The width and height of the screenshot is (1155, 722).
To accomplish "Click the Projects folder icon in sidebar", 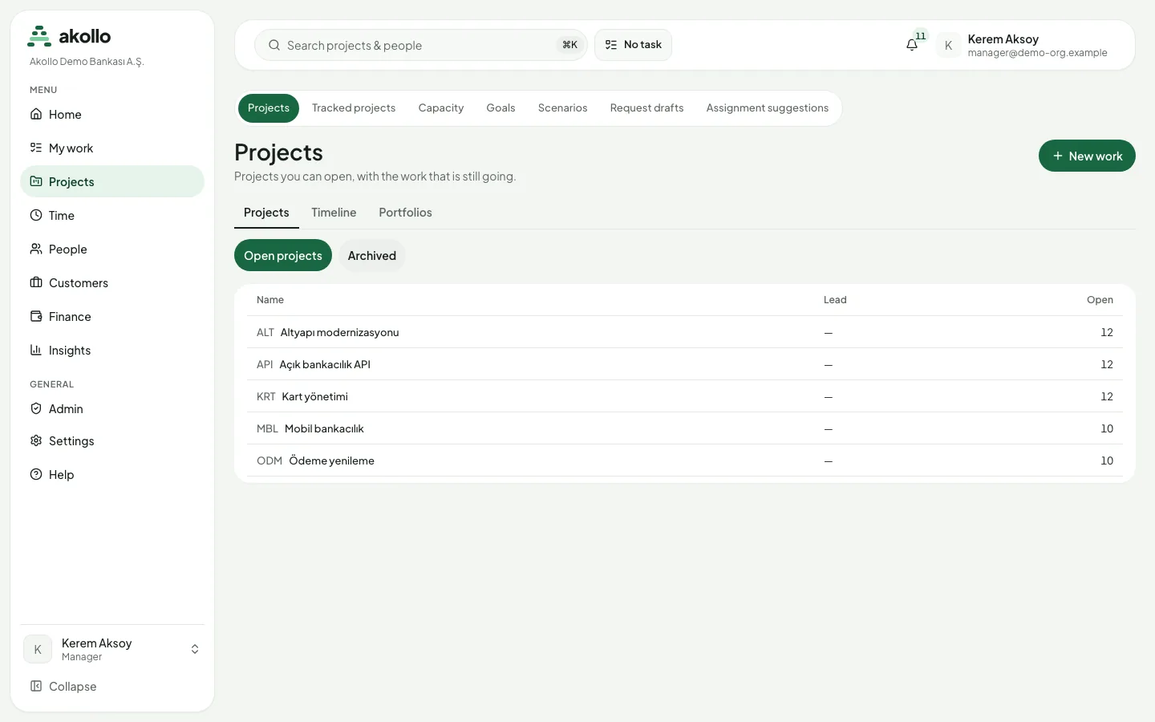I will [x=36, y=181].
